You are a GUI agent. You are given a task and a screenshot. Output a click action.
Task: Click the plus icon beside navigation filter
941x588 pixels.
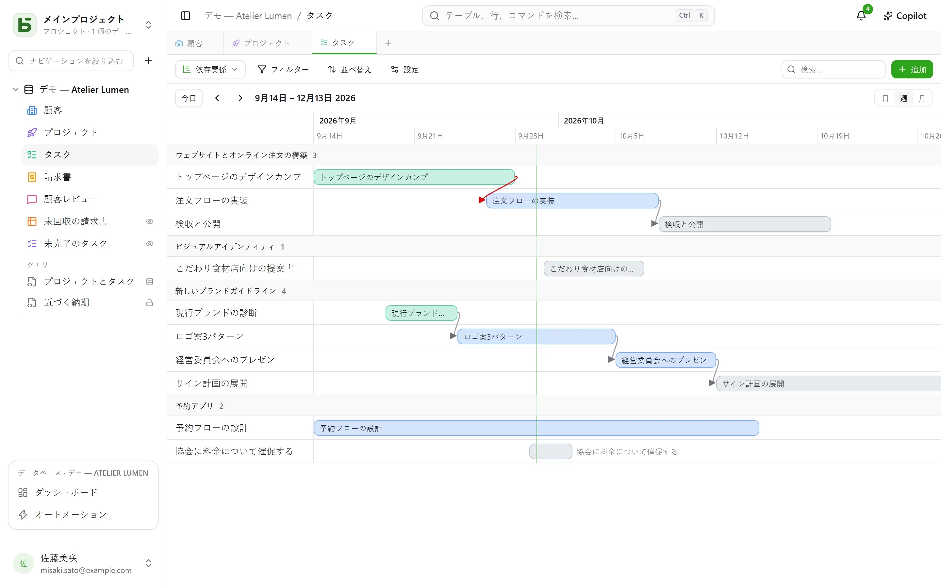point(148,61)
